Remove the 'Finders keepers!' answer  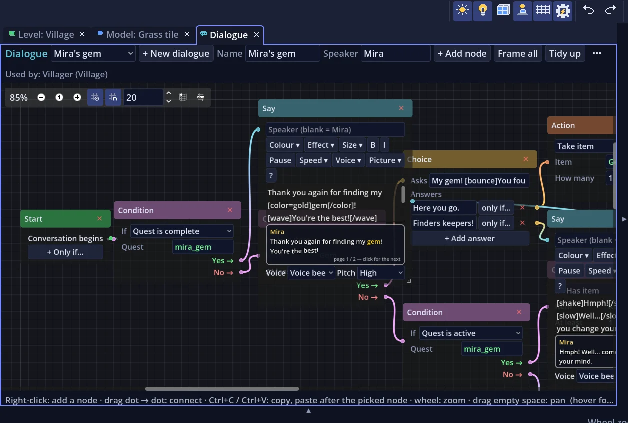point(522,223)
